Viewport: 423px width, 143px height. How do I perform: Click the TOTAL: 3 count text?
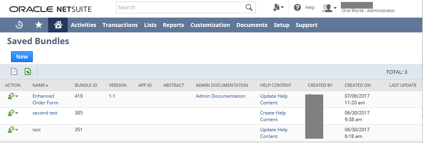coord(397,72)
